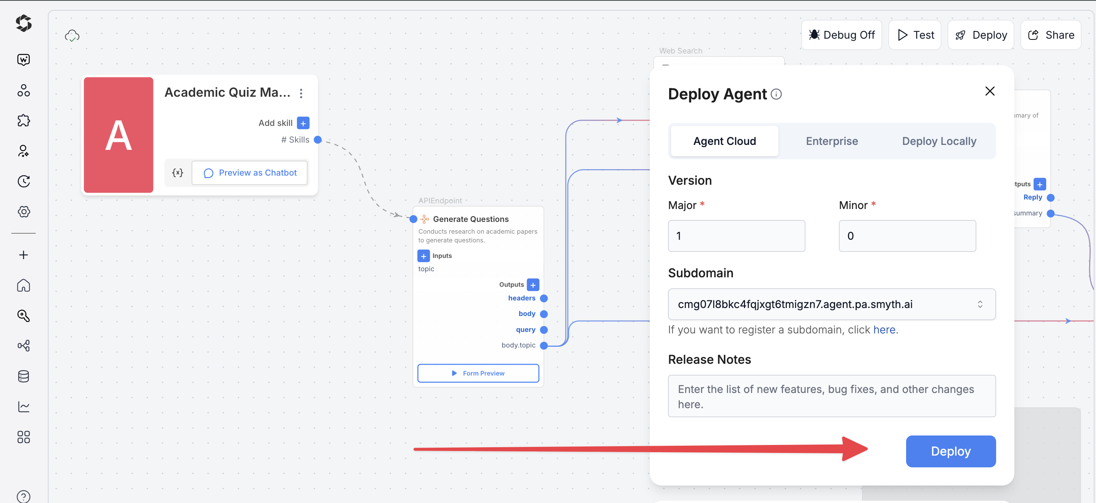Click the cloud saved status icon
The width and height of the screenshot is (1096, 503).
(72, 36)
